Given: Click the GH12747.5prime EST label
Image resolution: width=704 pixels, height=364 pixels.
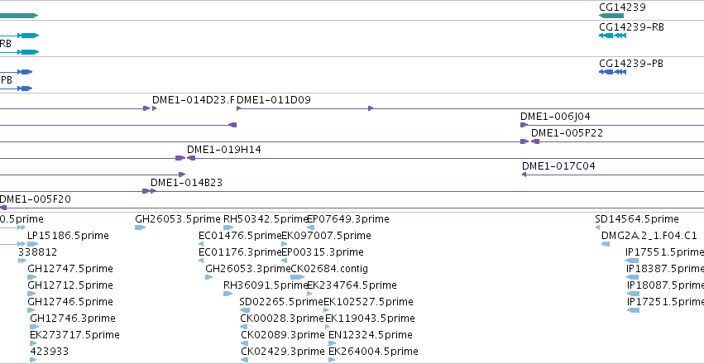Looking at the screenshot, I should tap(70, 269).
